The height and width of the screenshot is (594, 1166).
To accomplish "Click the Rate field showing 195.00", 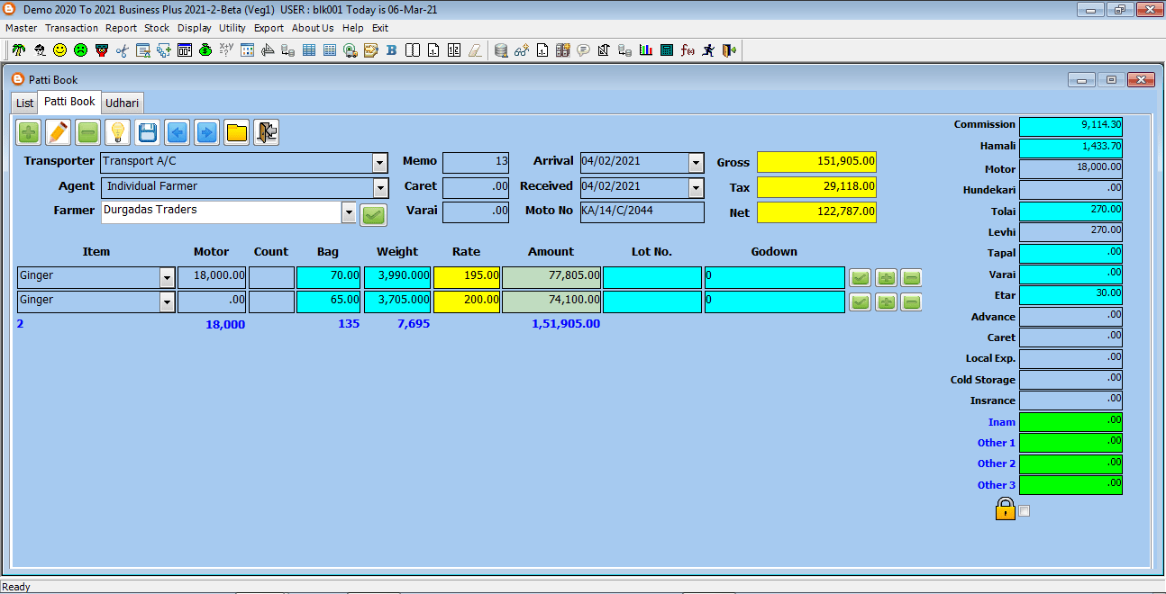I will click(466, 277).
